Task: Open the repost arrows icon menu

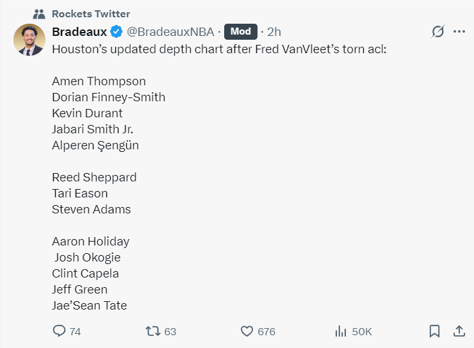Action: point(152,331)
